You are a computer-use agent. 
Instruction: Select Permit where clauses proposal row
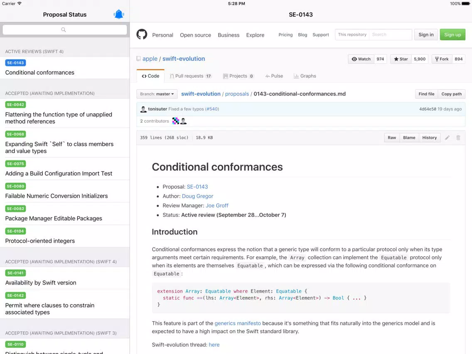pos(65,304)
